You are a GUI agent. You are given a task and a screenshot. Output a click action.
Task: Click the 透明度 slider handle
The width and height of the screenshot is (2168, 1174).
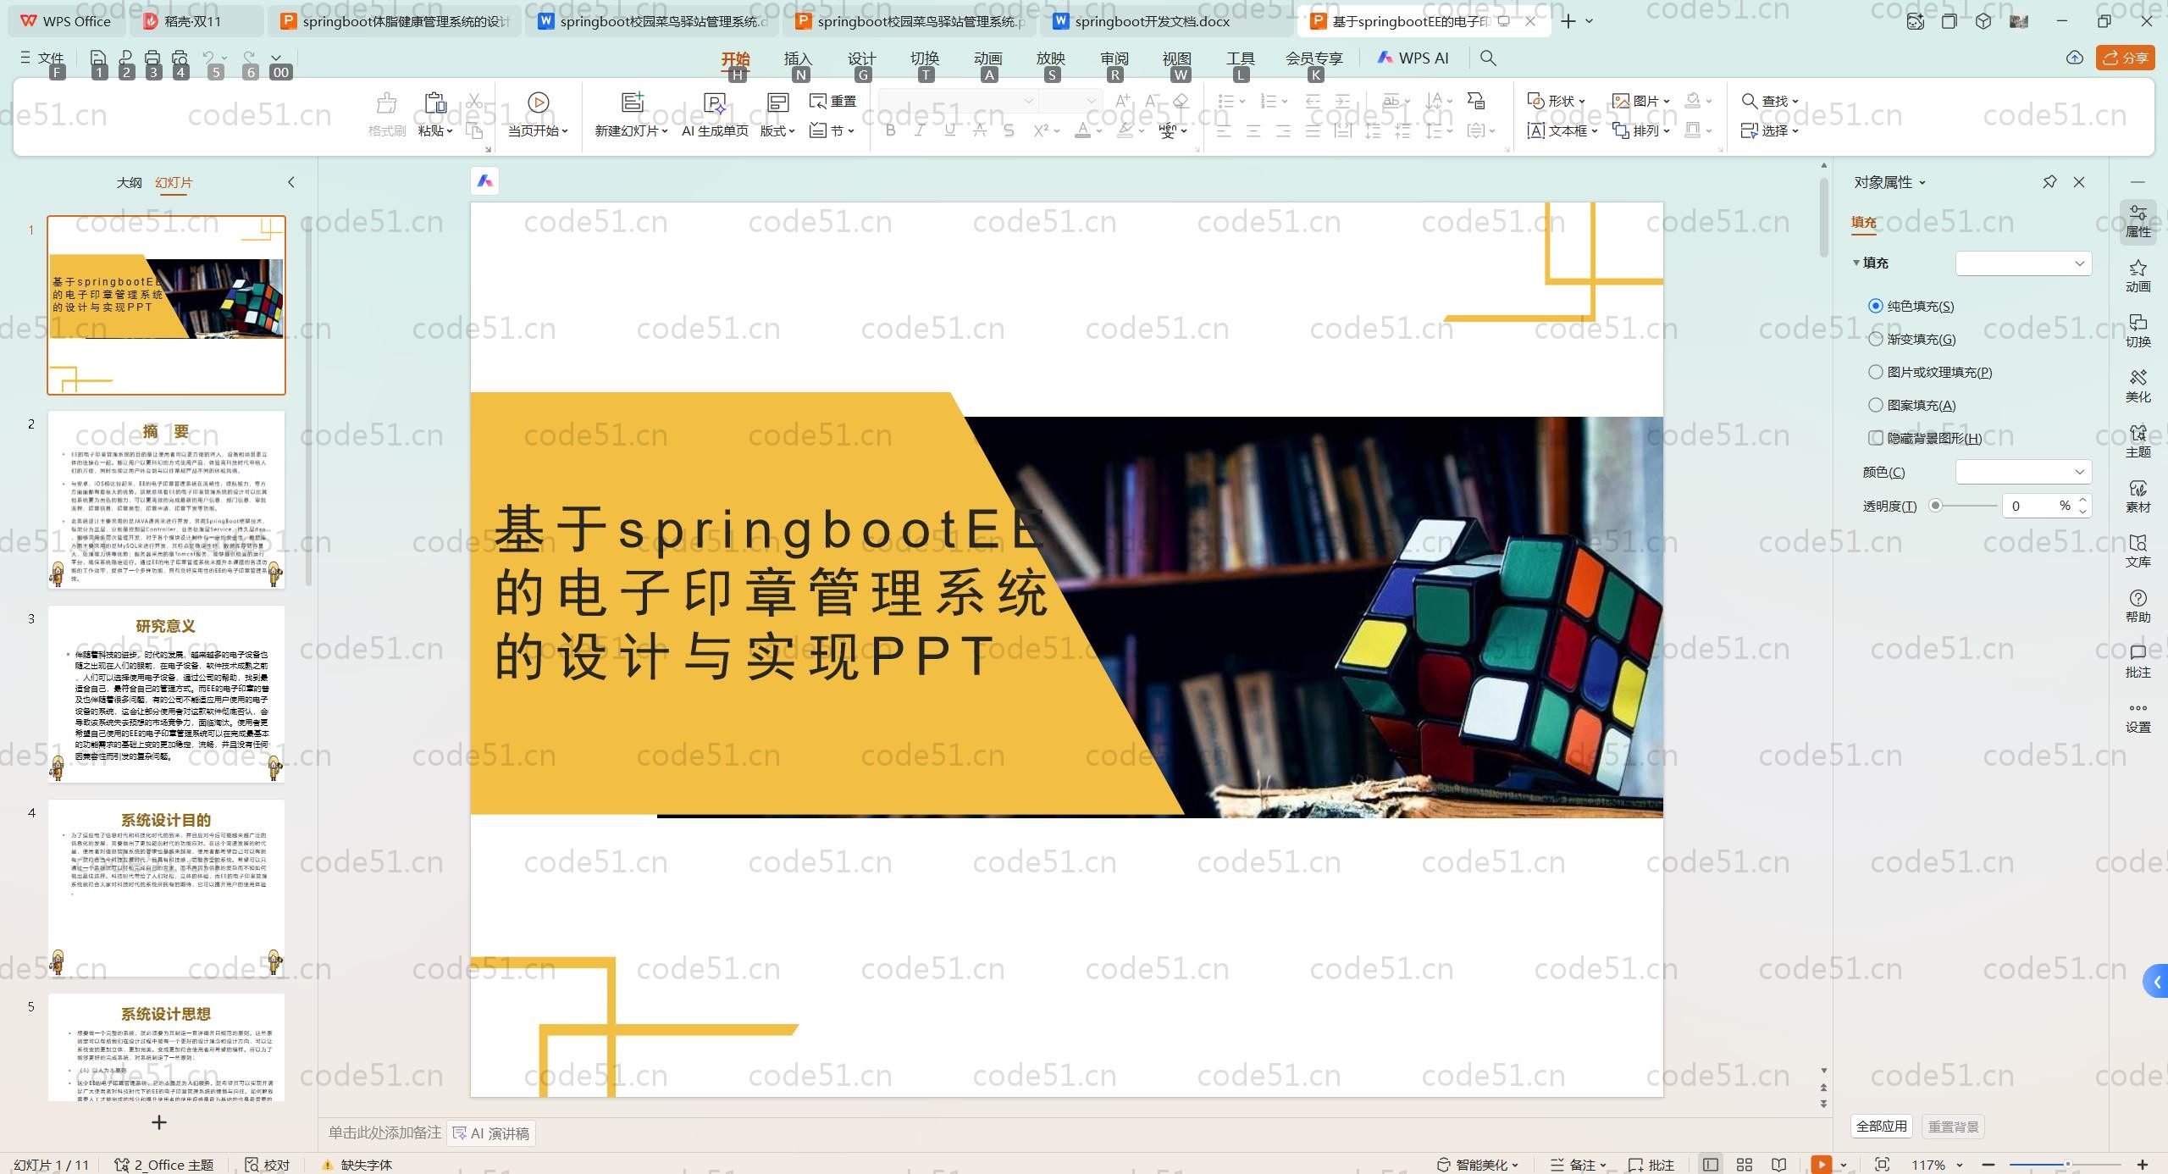tap(1935, 506)
